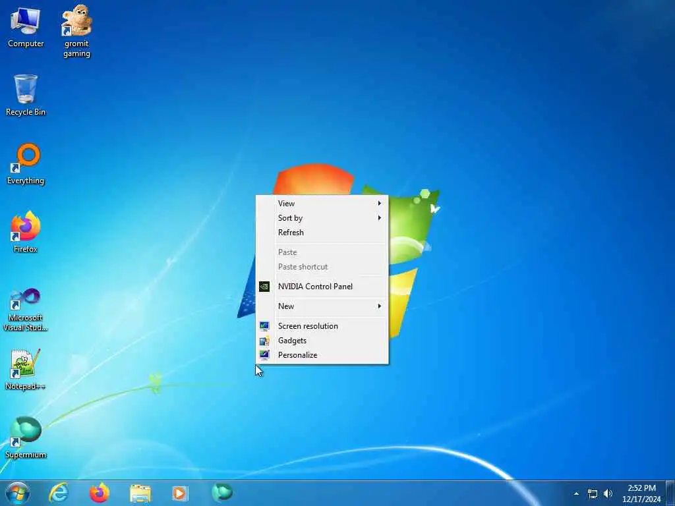This screenshot has height=506, width=675.
Task: Select the Microsoft Visual Studio shortcut
Action: (x=26, y=310)
